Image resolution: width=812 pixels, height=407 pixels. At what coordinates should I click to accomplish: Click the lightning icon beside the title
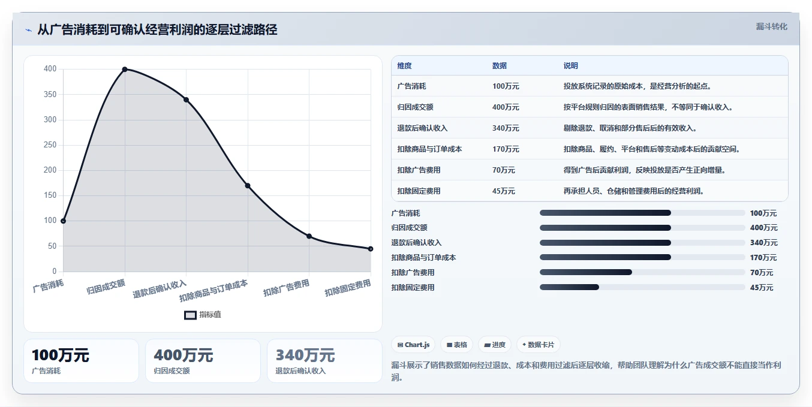tap(29, 30)
